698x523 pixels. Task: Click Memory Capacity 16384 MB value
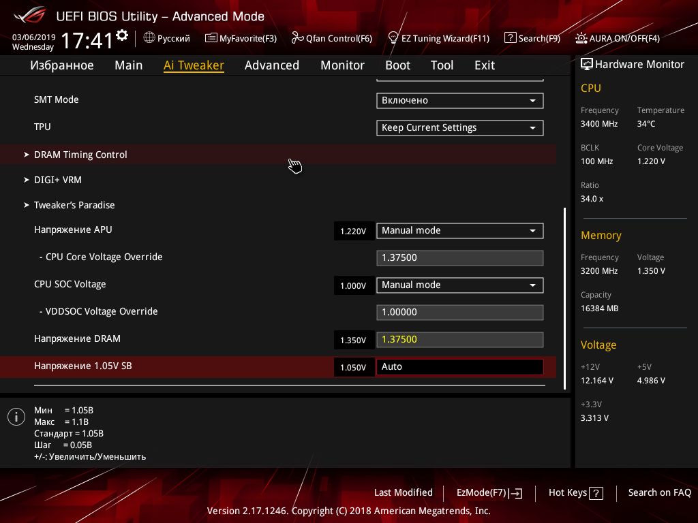coord(599,308)
